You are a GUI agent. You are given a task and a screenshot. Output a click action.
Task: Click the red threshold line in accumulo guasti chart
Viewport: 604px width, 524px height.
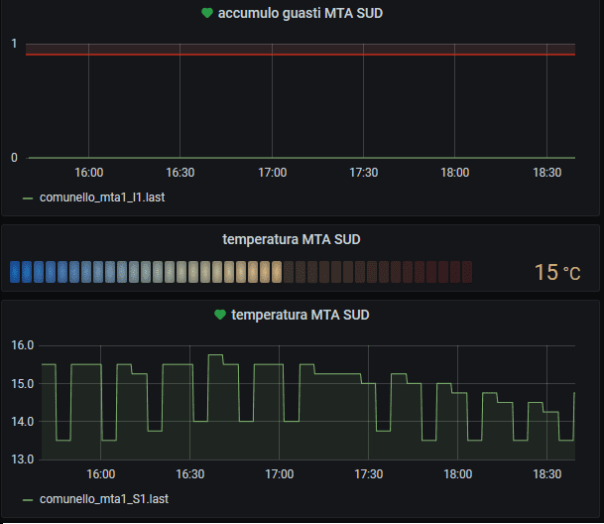point(298,55)
